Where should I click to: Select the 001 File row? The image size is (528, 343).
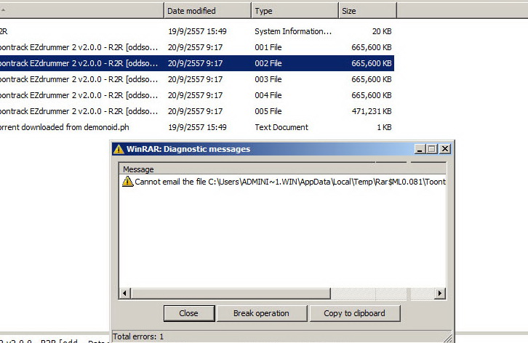click(x=196, y=47)
